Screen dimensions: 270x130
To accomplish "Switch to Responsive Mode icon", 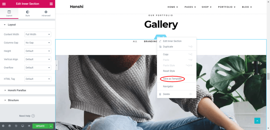I will [x=23, y=126].
